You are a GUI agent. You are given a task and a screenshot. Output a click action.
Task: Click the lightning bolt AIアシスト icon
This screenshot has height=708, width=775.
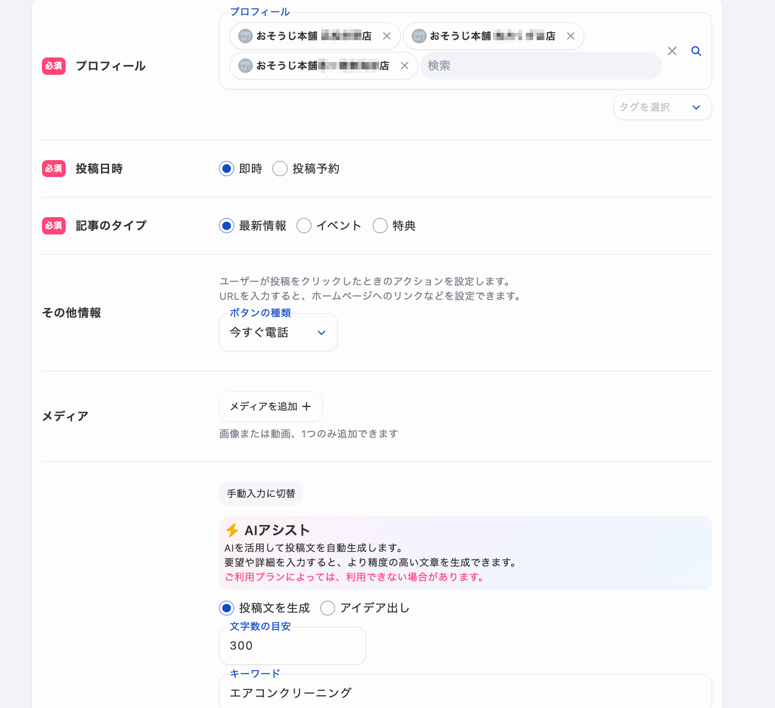[232, 530]
